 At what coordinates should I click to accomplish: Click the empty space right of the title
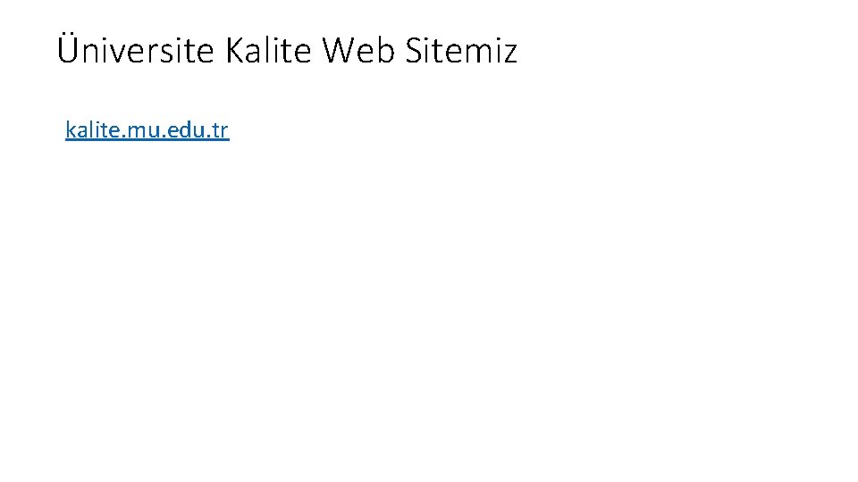(x=679, y=52)
